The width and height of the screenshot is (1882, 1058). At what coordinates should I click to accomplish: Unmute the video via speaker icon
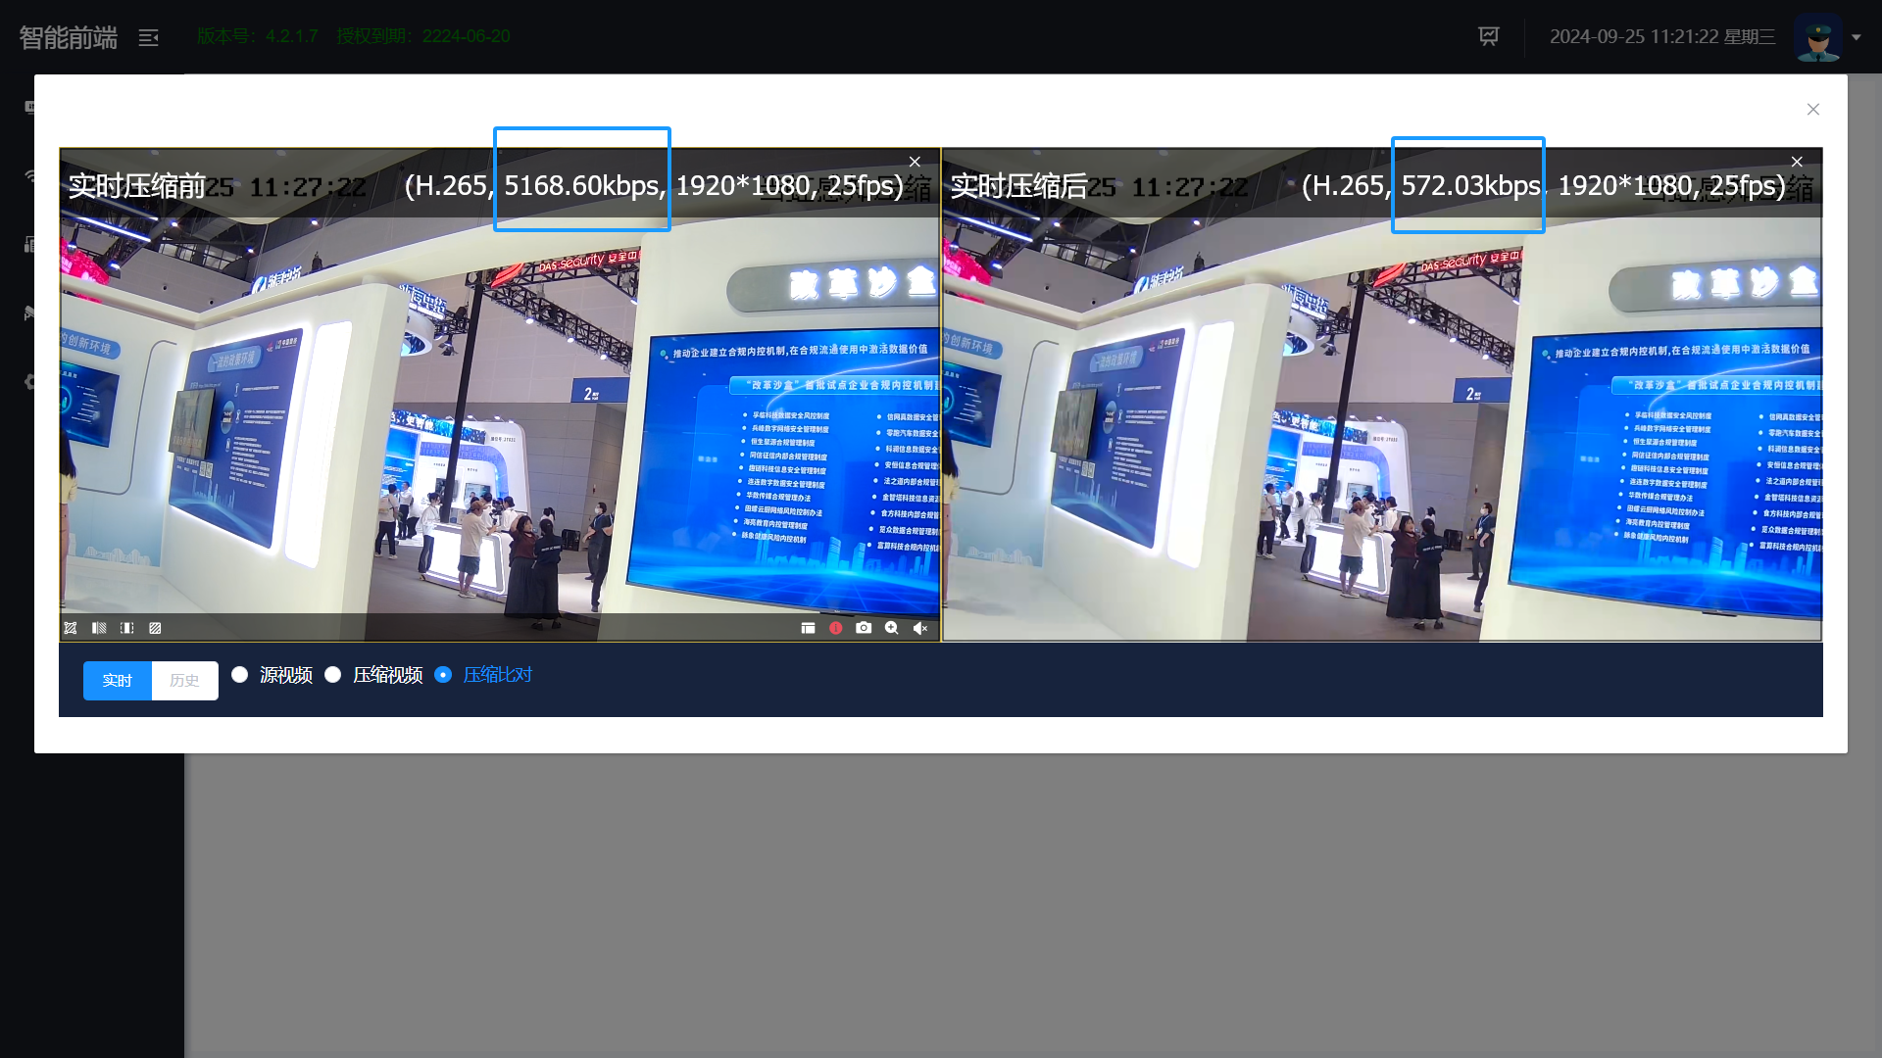tap(919, 628)
